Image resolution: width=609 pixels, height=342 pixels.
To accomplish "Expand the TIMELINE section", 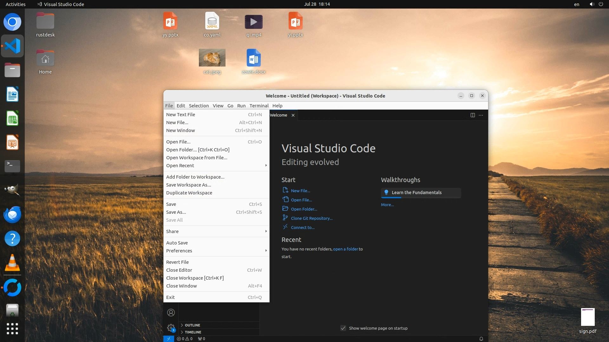I will [193, 332].
